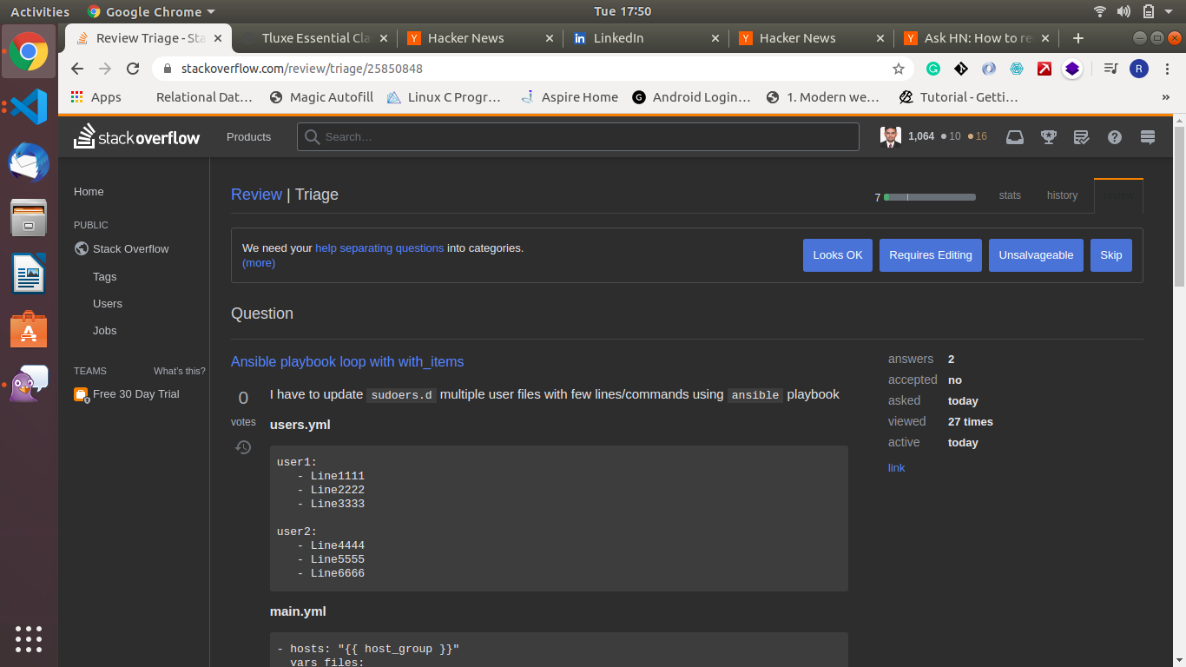The height and width of the screenshot is (667, 1186).
Task: Click the purple stacked-layers extension icon
Action: pyautogui.click(x=1072, y=69)
